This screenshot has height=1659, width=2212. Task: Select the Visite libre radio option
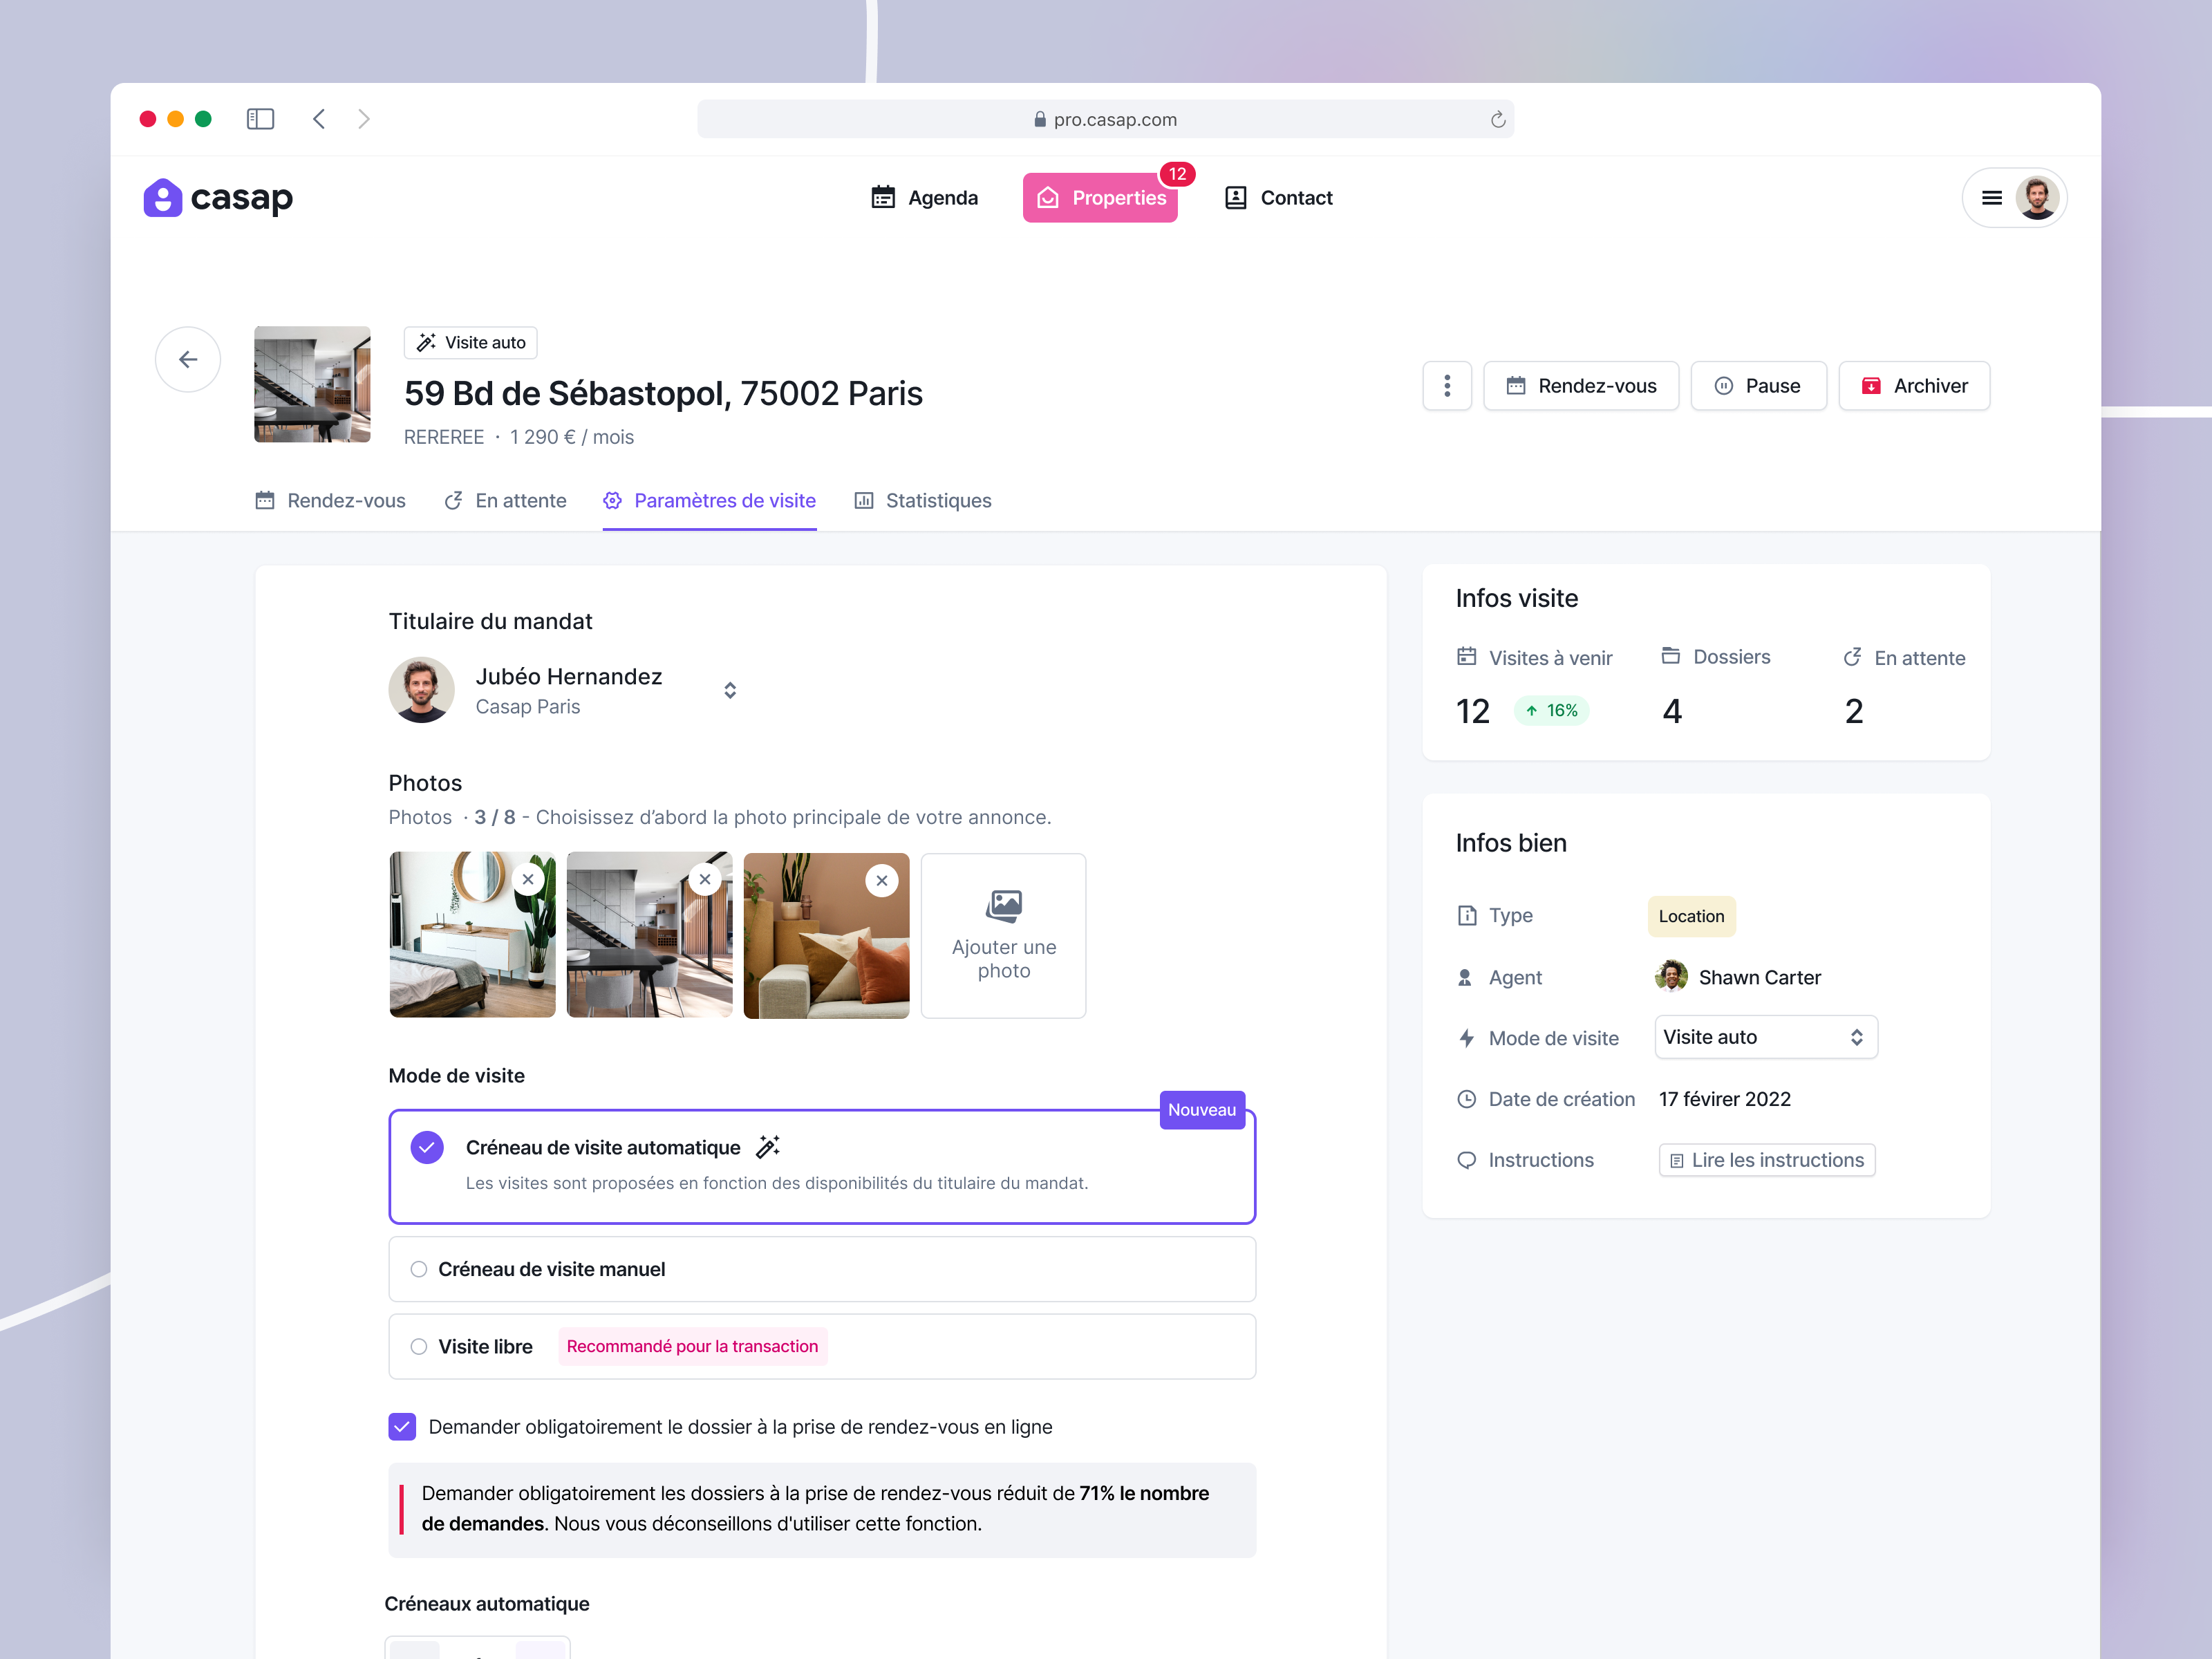click(x=419, y=1346)
